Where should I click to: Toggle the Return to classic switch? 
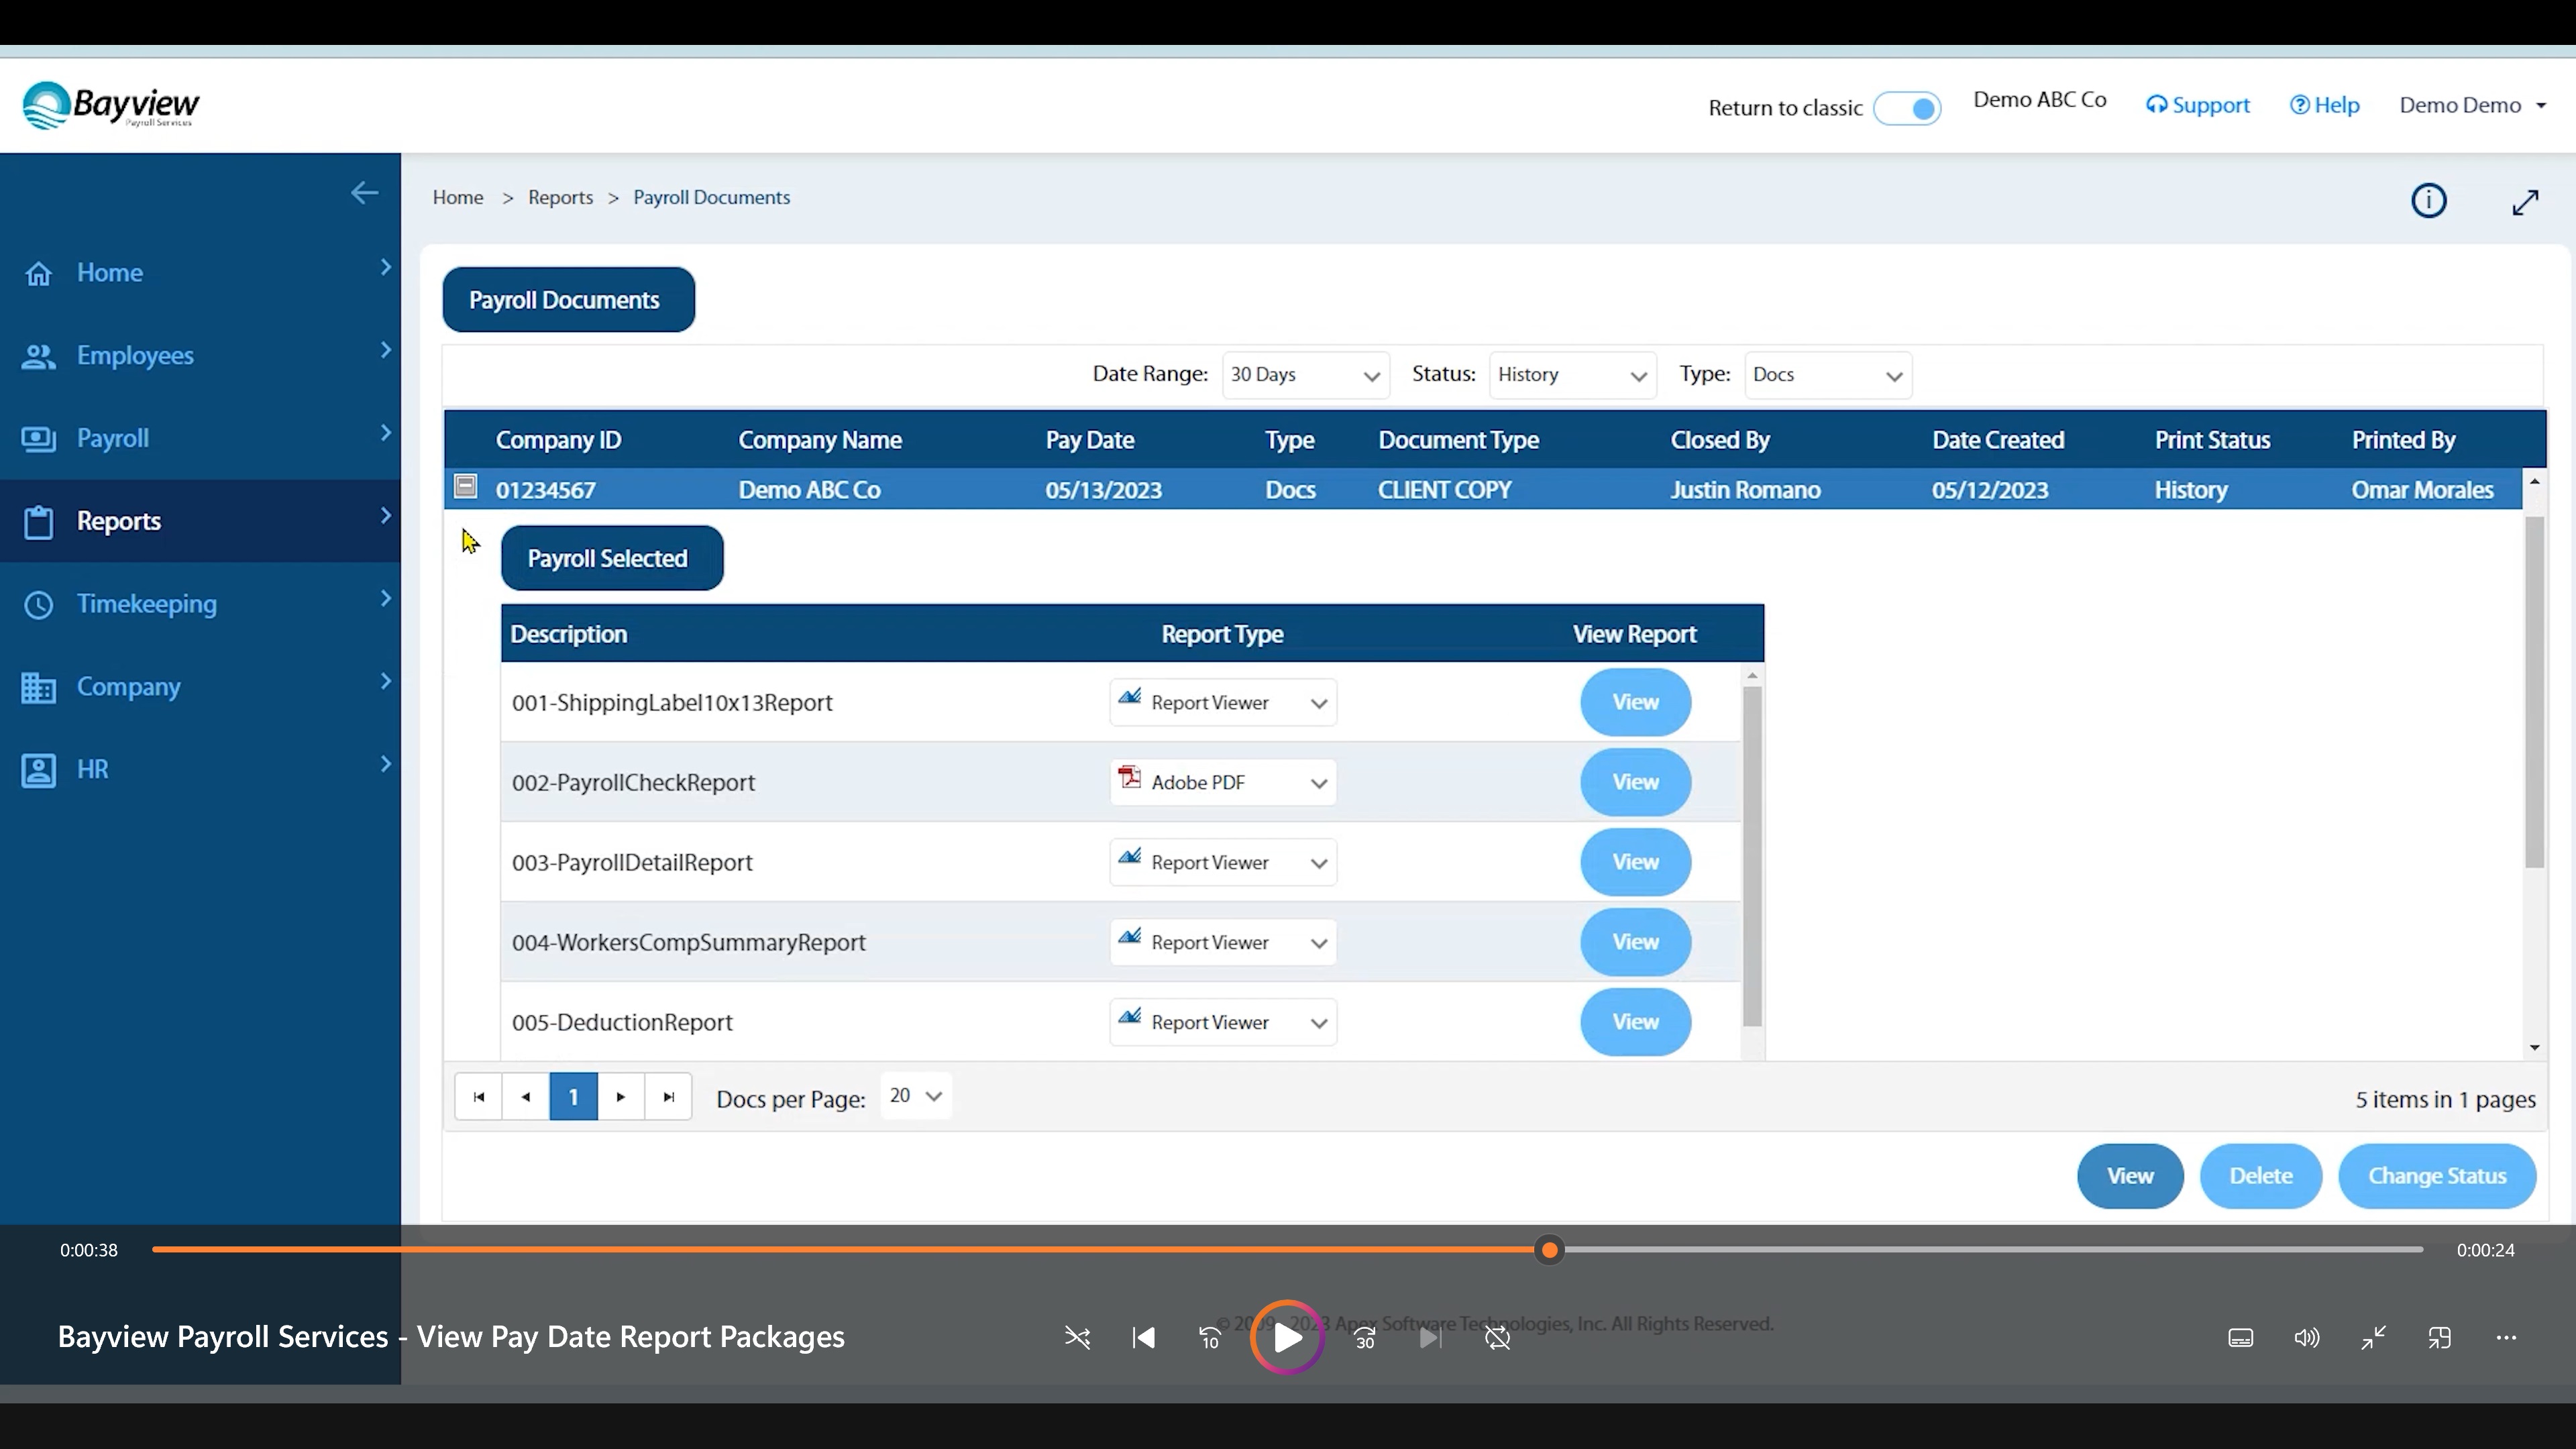[1907, 108]
